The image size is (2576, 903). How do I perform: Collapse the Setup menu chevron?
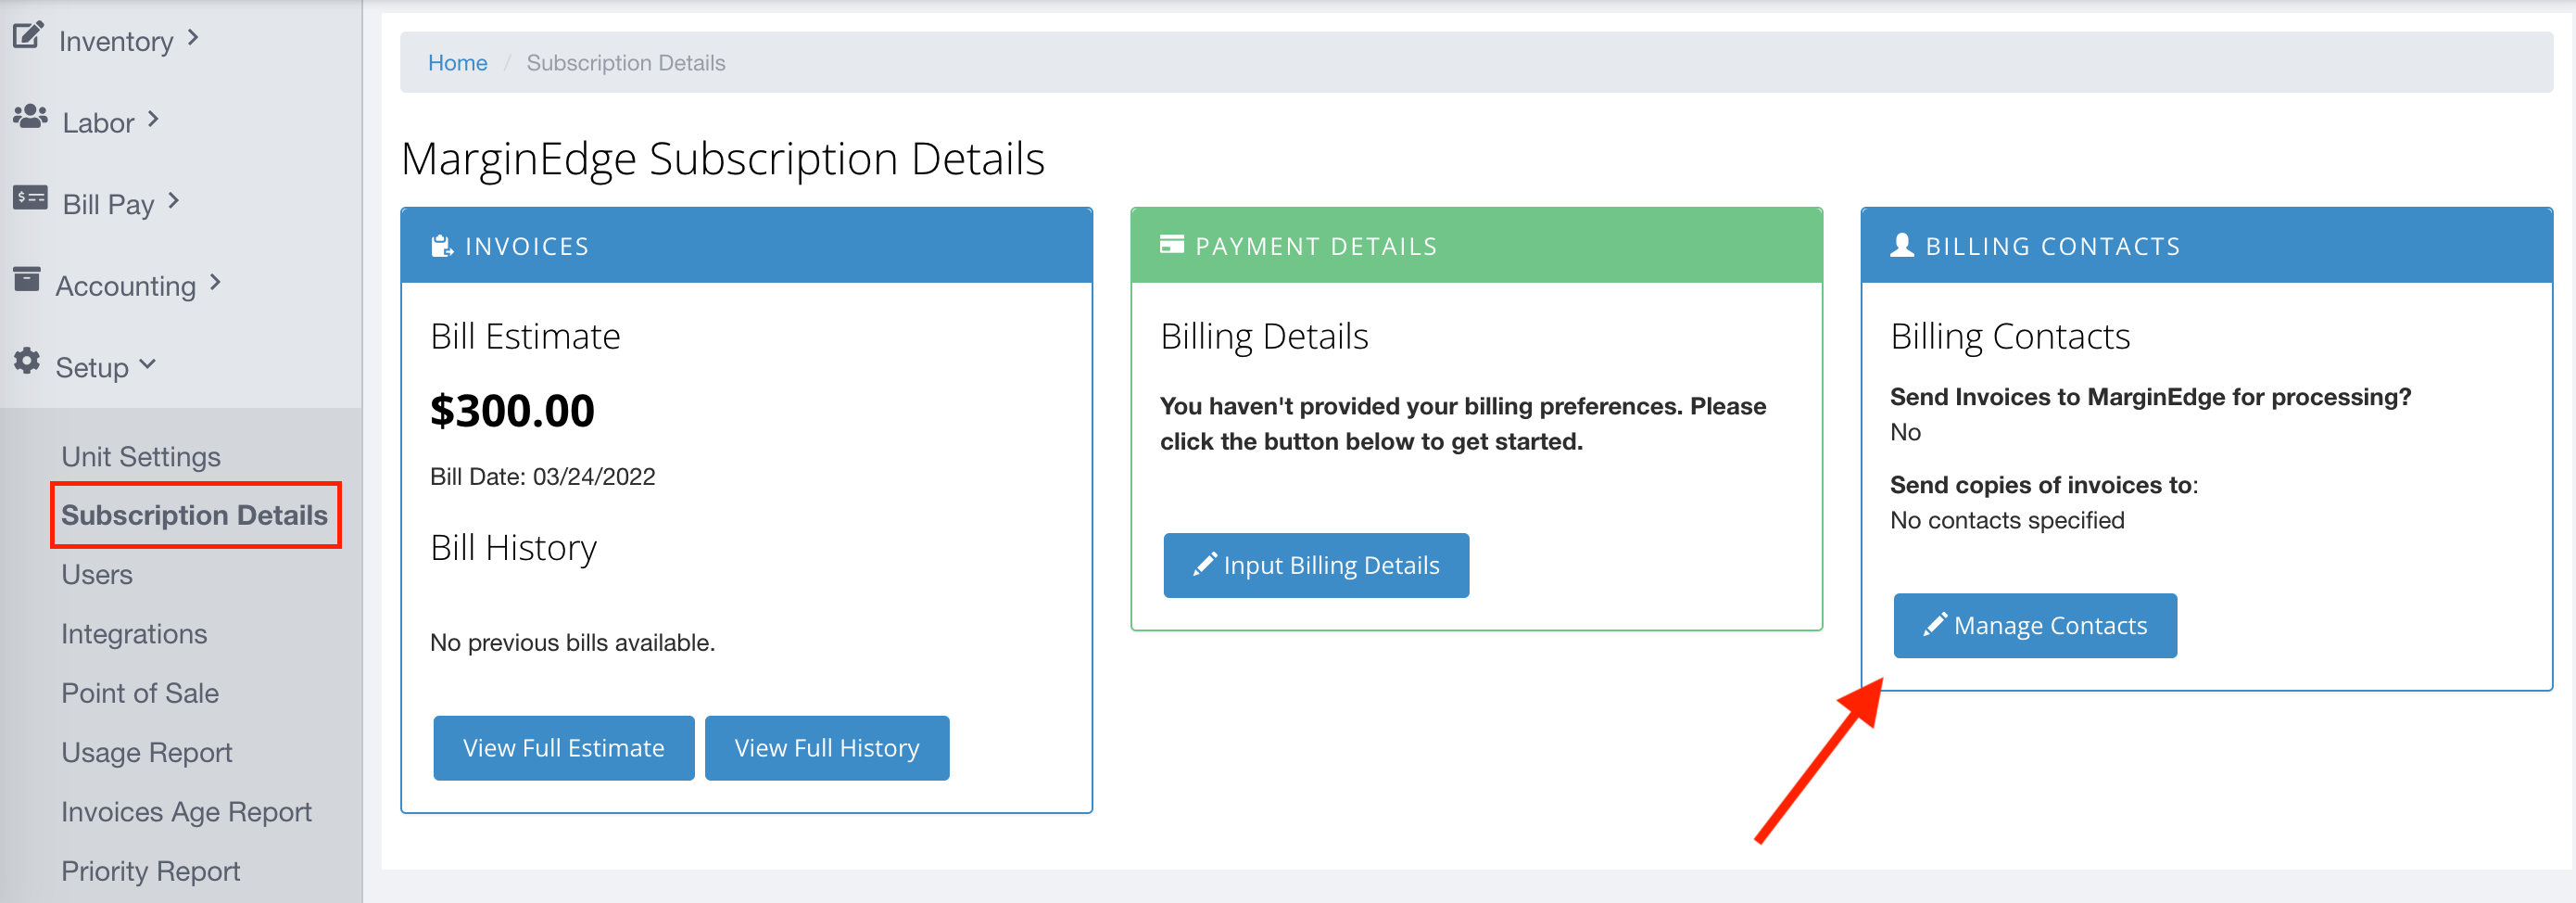pos(148,365)
